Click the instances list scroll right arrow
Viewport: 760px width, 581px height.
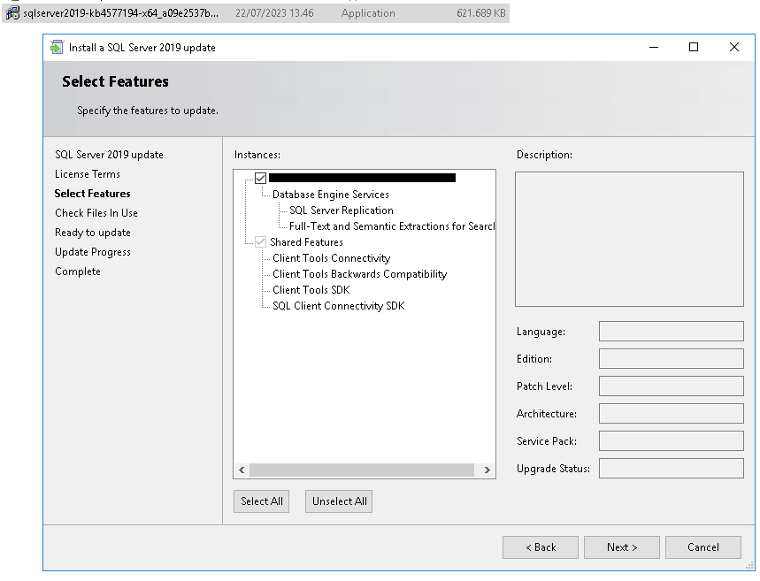tap(487, 470)
